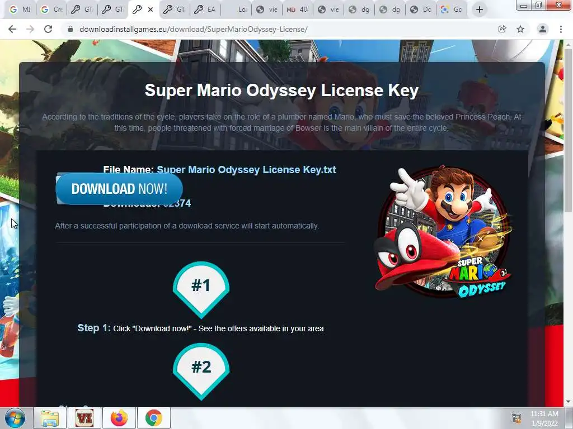Screen dimensions: 573x429
Task: Switch to the 'MI' Google tab
Action: click(20, 9)
